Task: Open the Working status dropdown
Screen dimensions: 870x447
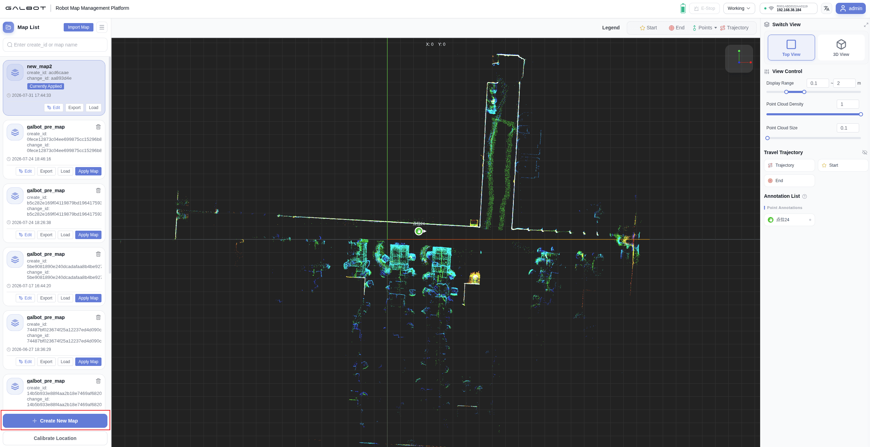Action: tap(739, 8)
